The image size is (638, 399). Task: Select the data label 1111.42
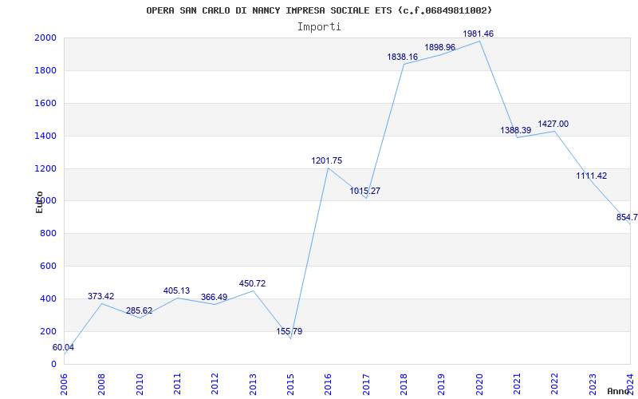pos(592,176)
